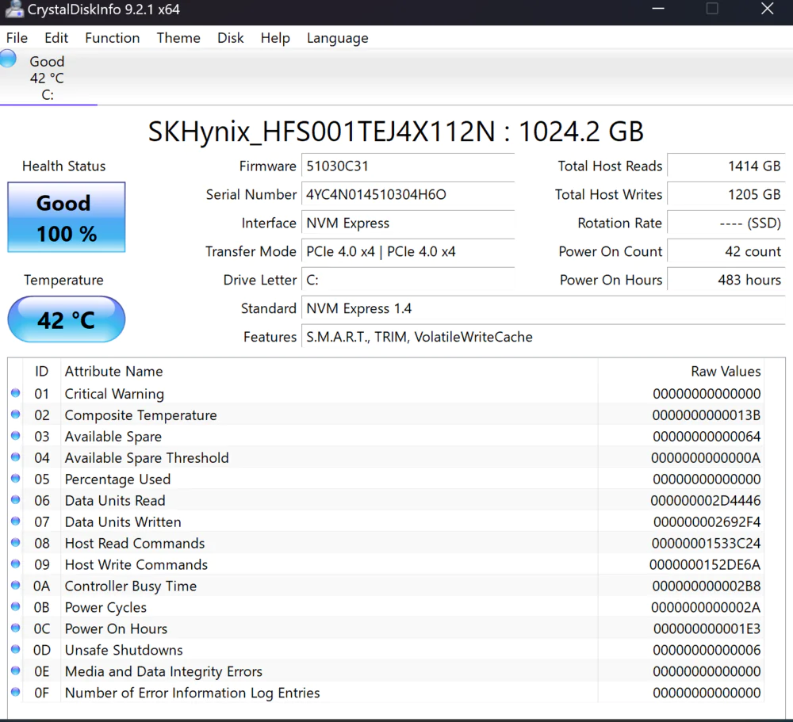
Task: Click raw value 00000001533C24
Action: (x=706, y=543)
